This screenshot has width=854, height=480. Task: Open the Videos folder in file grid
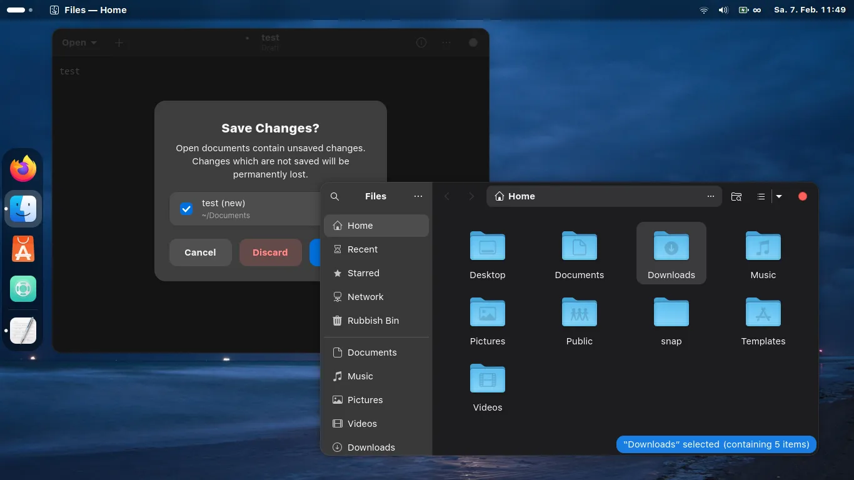(x=487, y=378)
